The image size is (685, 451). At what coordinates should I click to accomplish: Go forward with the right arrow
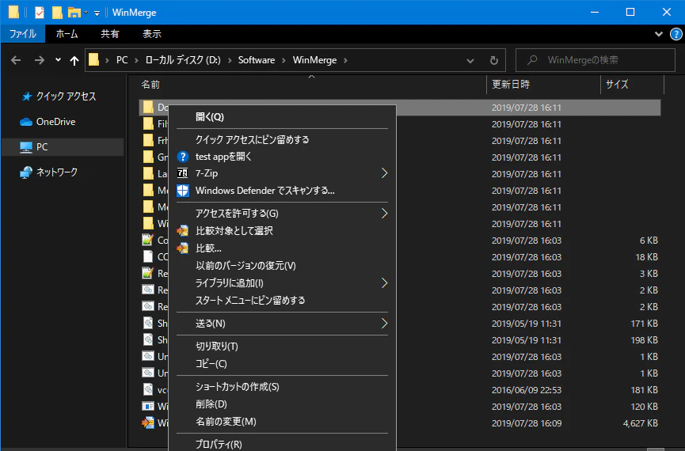[x=40, y=60]
